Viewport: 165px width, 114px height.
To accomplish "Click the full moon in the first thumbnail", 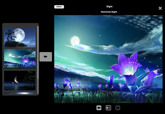I will click(19, 34).
